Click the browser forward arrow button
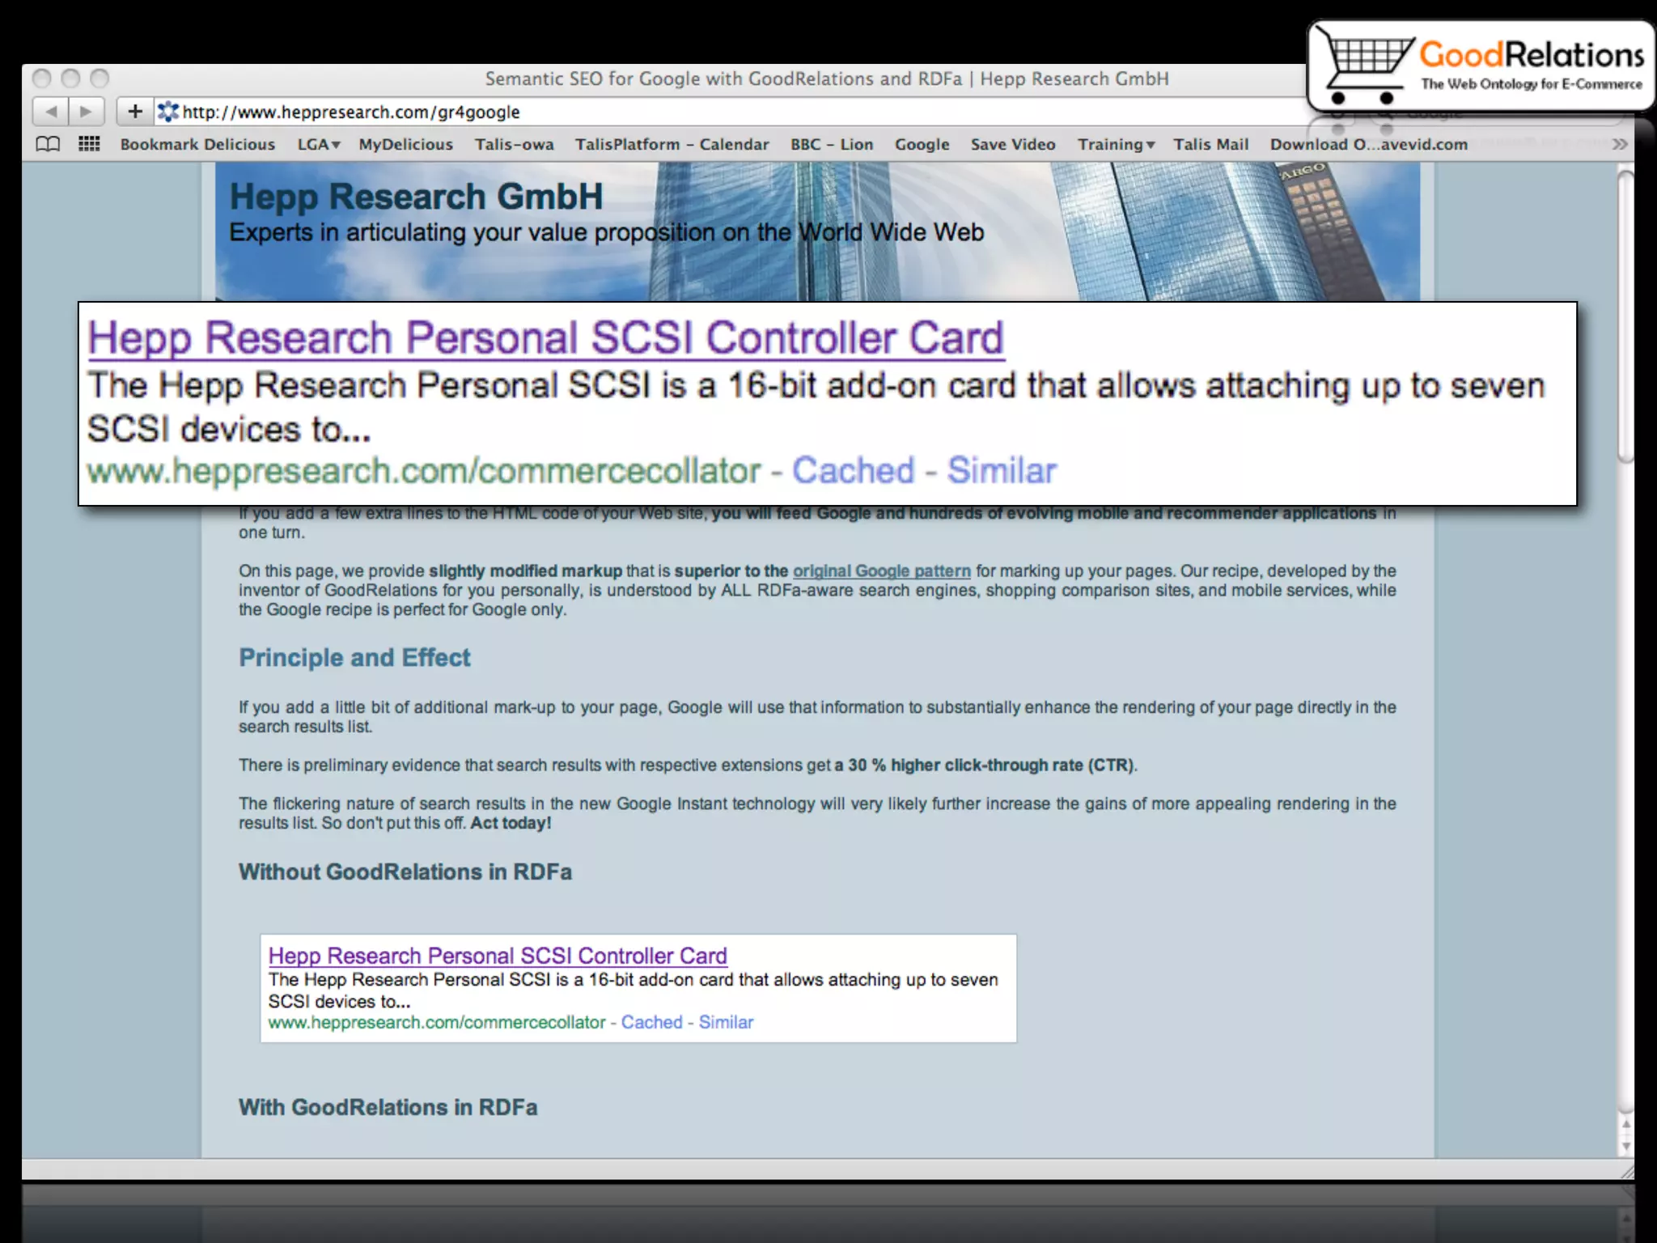The image size is (1657, 1243). (87, 111)
